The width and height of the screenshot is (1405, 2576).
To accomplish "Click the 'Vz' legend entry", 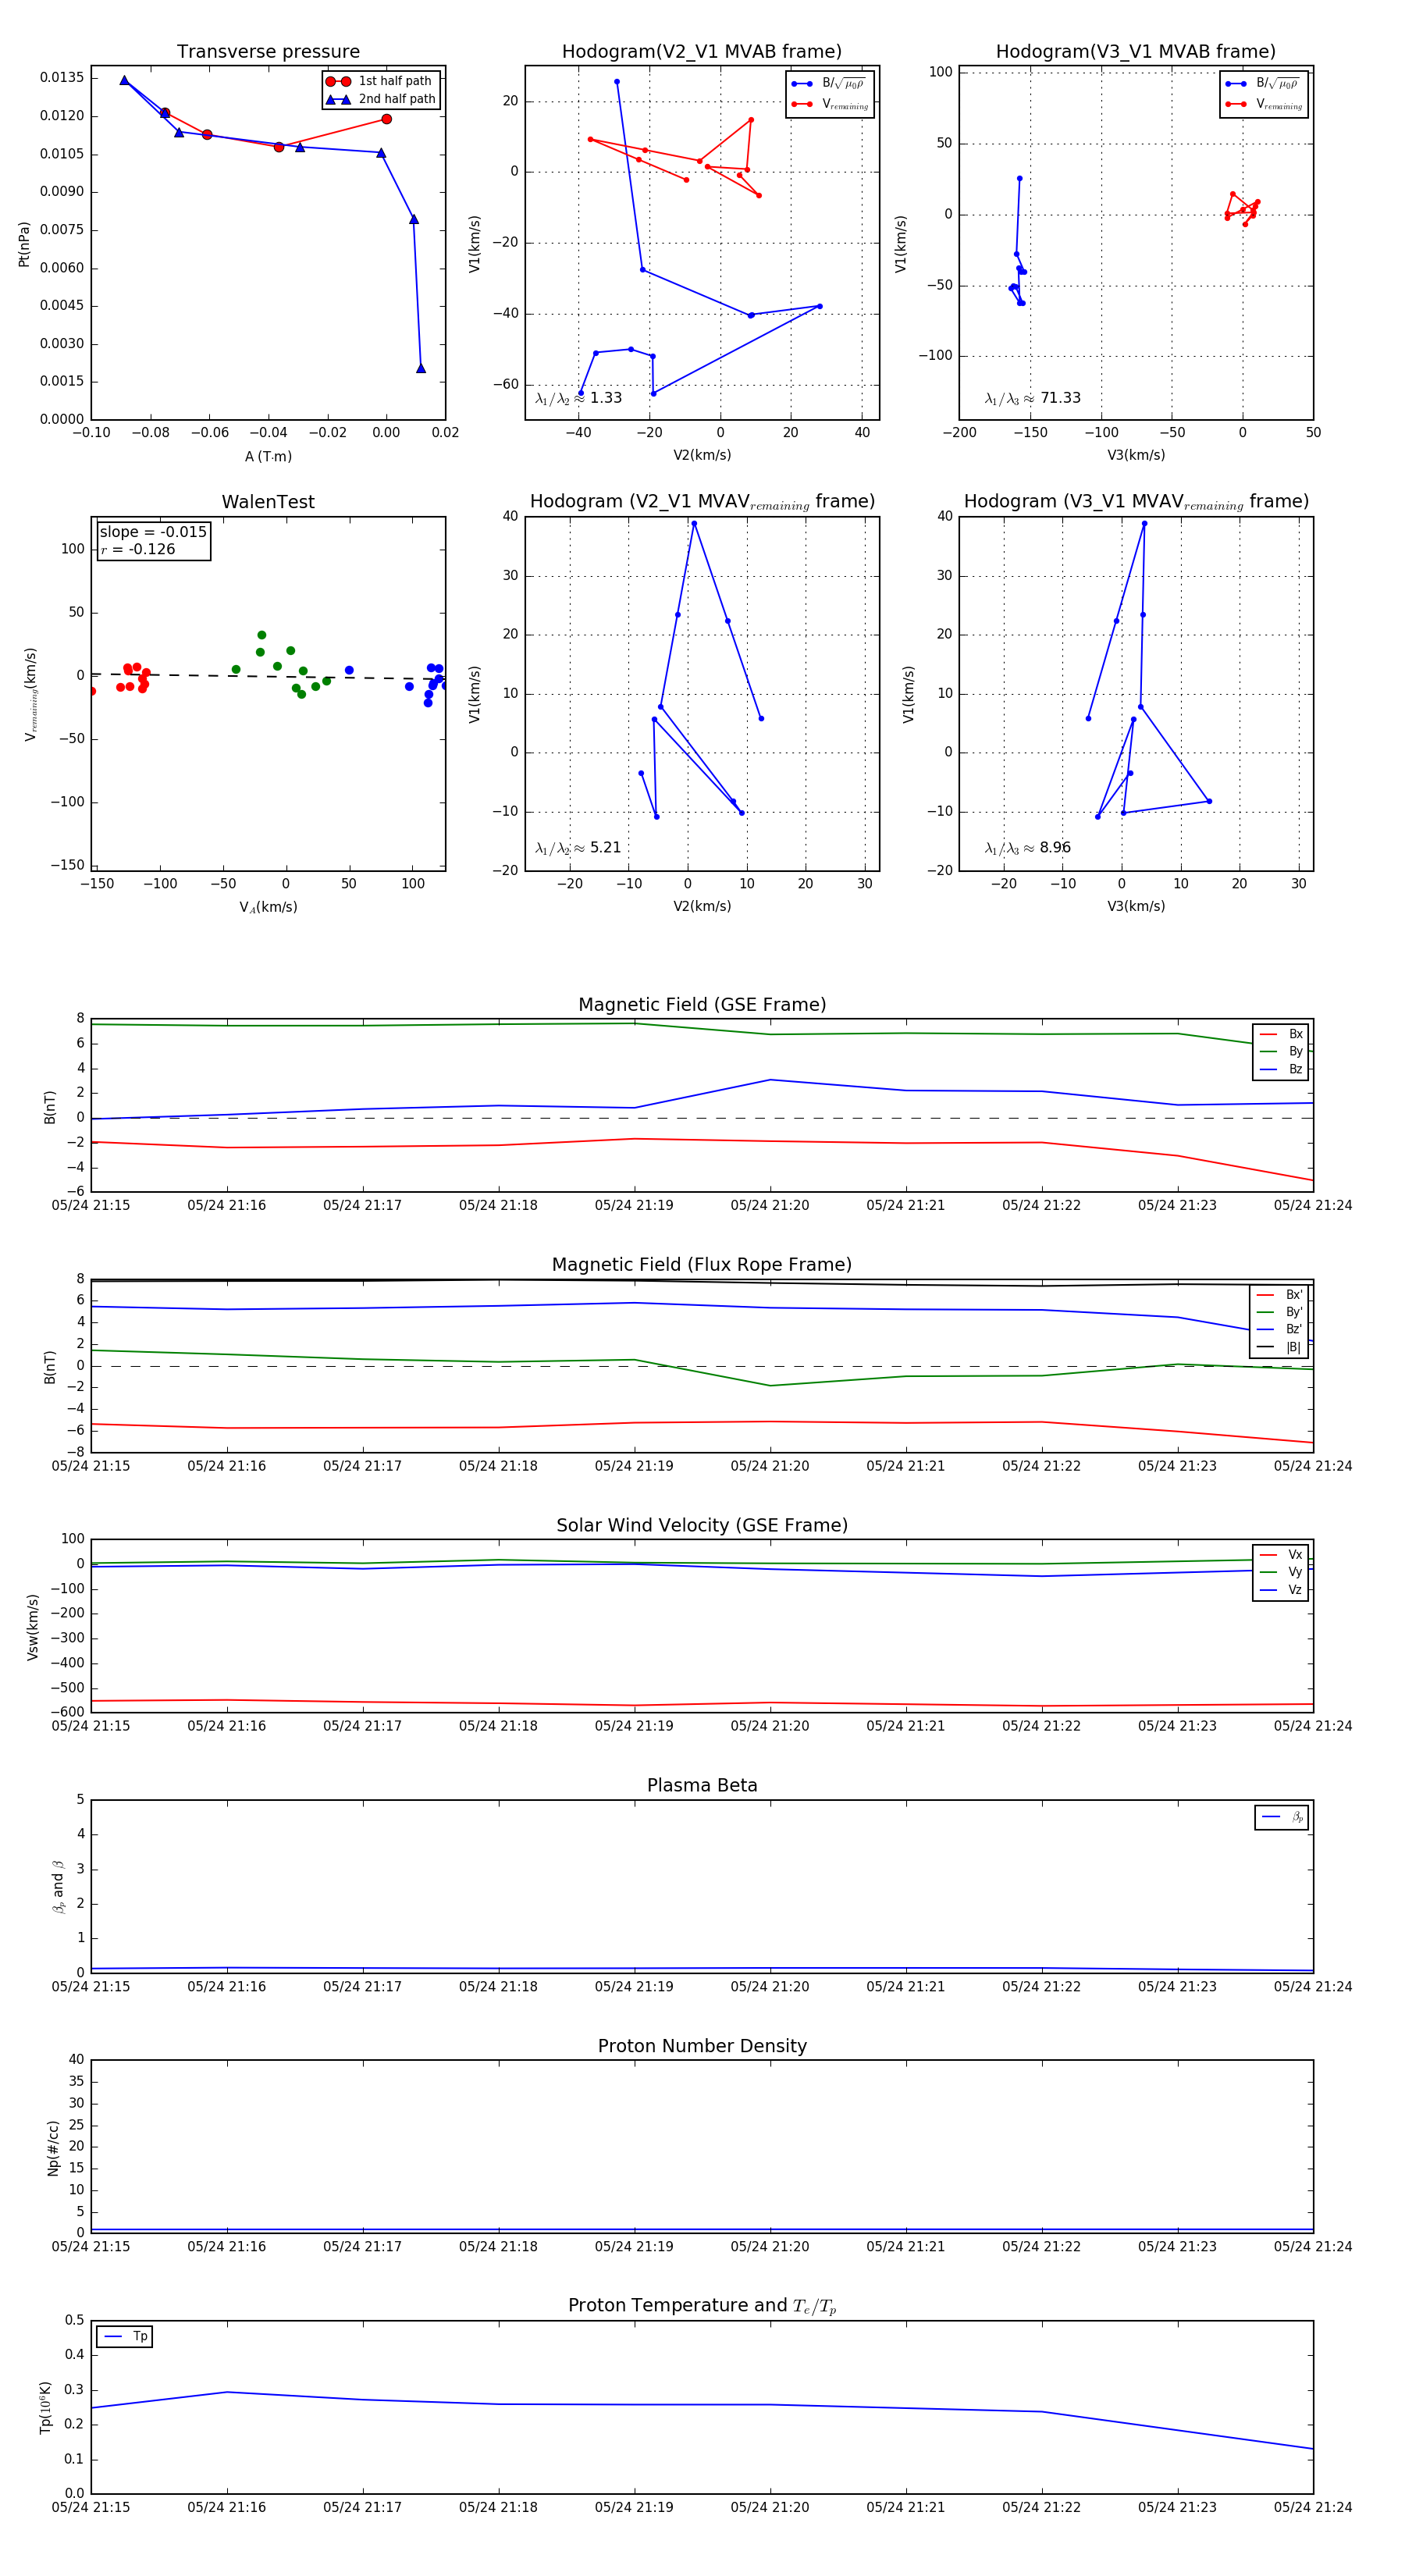I will (1281, 1590).
